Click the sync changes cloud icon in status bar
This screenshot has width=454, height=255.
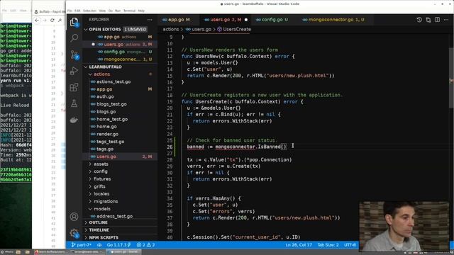pos(99,245)
